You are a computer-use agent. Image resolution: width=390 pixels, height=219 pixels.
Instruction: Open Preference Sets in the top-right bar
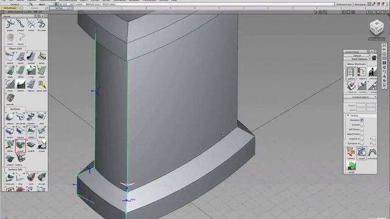coord(344,4)
